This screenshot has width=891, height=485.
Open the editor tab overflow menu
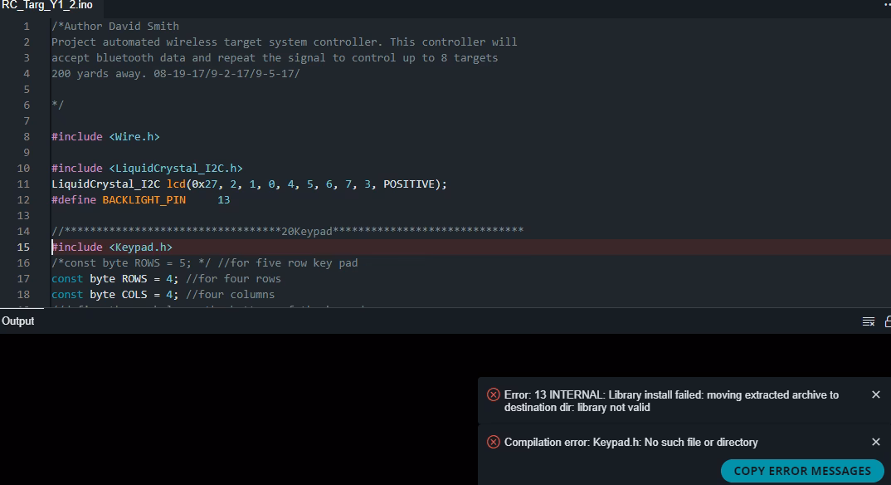click(884, 5)
